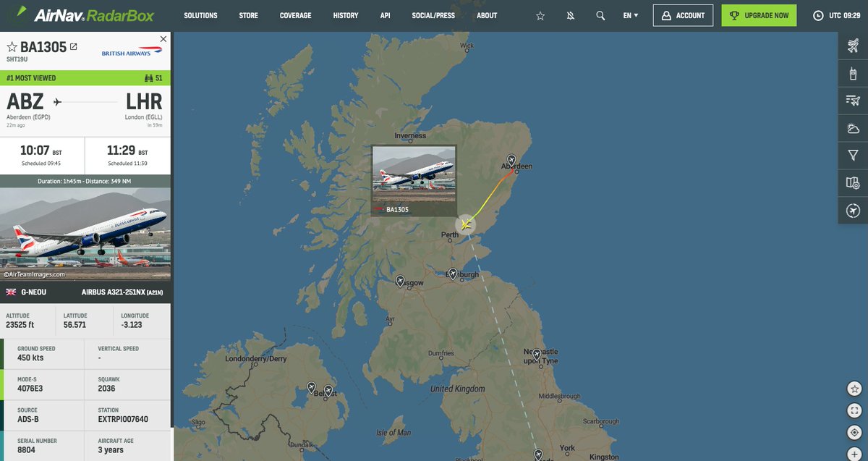
Task: Open the Coverage menu item
Action: (x=296, y=15)
